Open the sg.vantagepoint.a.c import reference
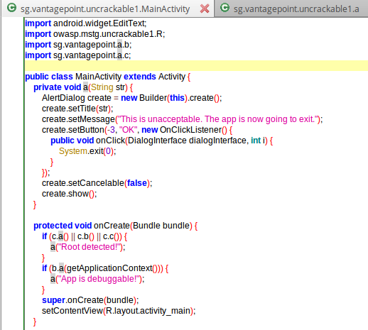Viewport: 368px width, 330px height. point(92,55)
